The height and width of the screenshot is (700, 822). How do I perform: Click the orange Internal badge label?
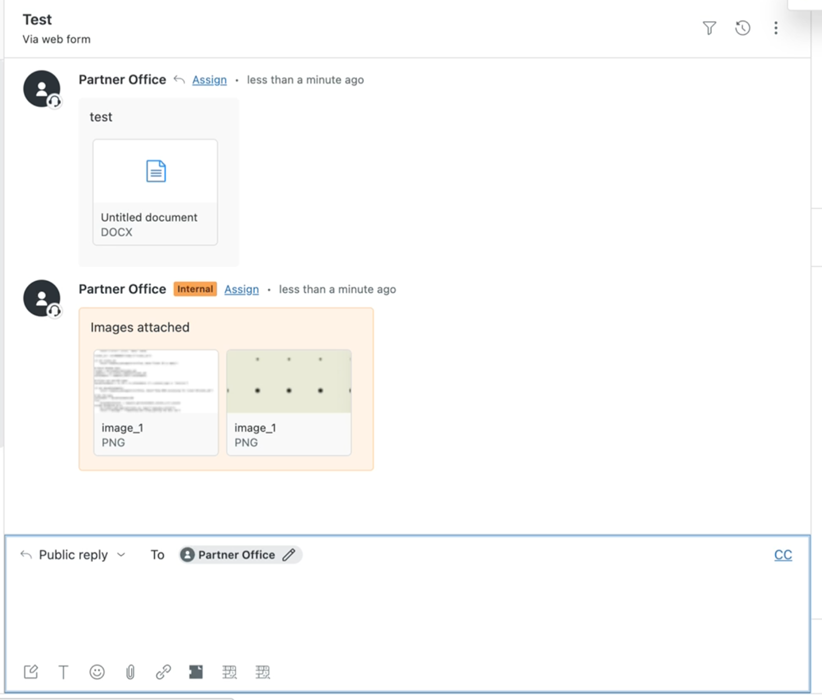[195, 289]
